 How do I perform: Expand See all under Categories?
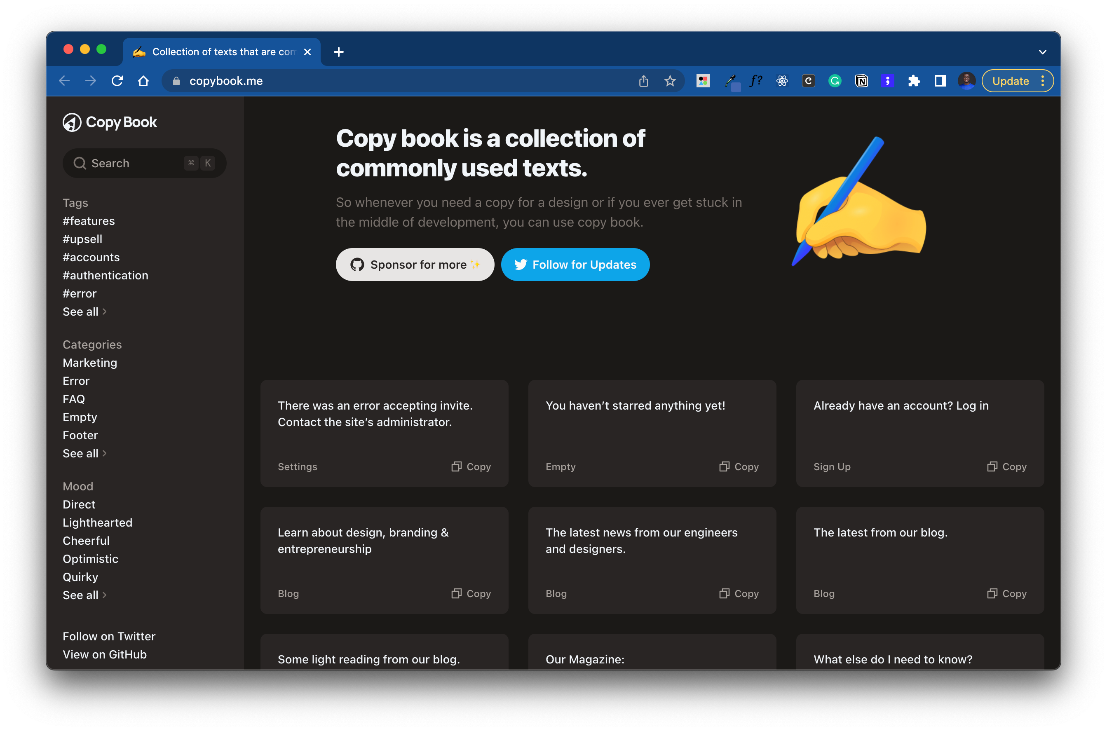[84, 453]
